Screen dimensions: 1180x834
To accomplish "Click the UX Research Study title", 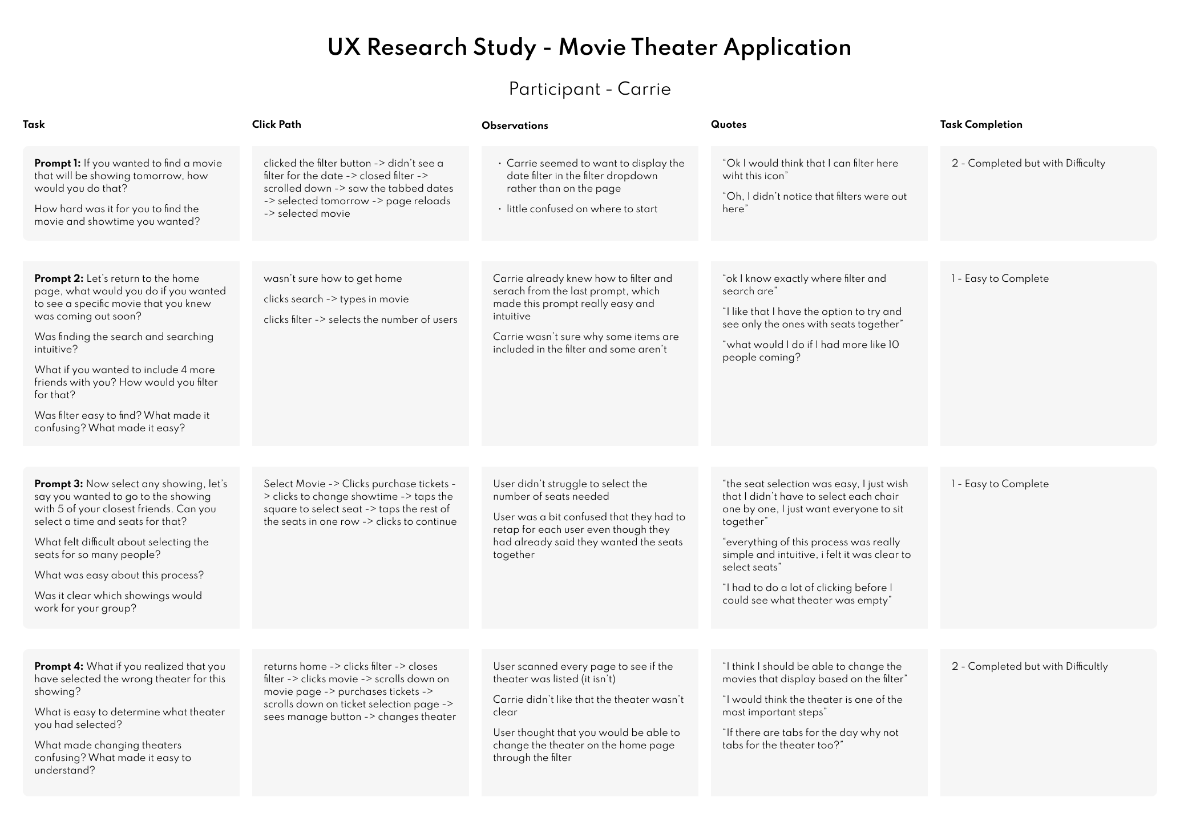I will pyautogui.click(x=589, y=47).
